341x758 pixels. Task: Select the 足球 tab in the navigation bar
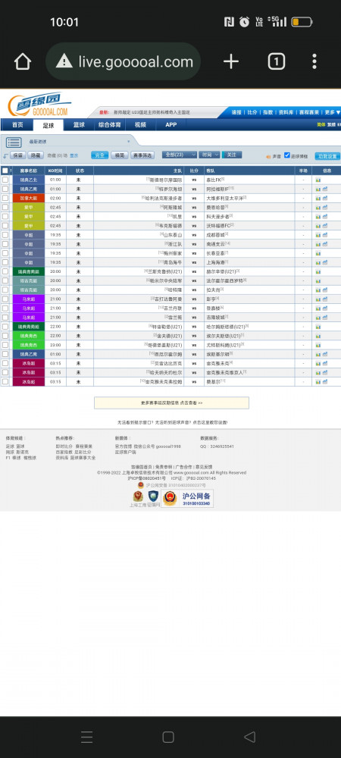click(48, 125)
